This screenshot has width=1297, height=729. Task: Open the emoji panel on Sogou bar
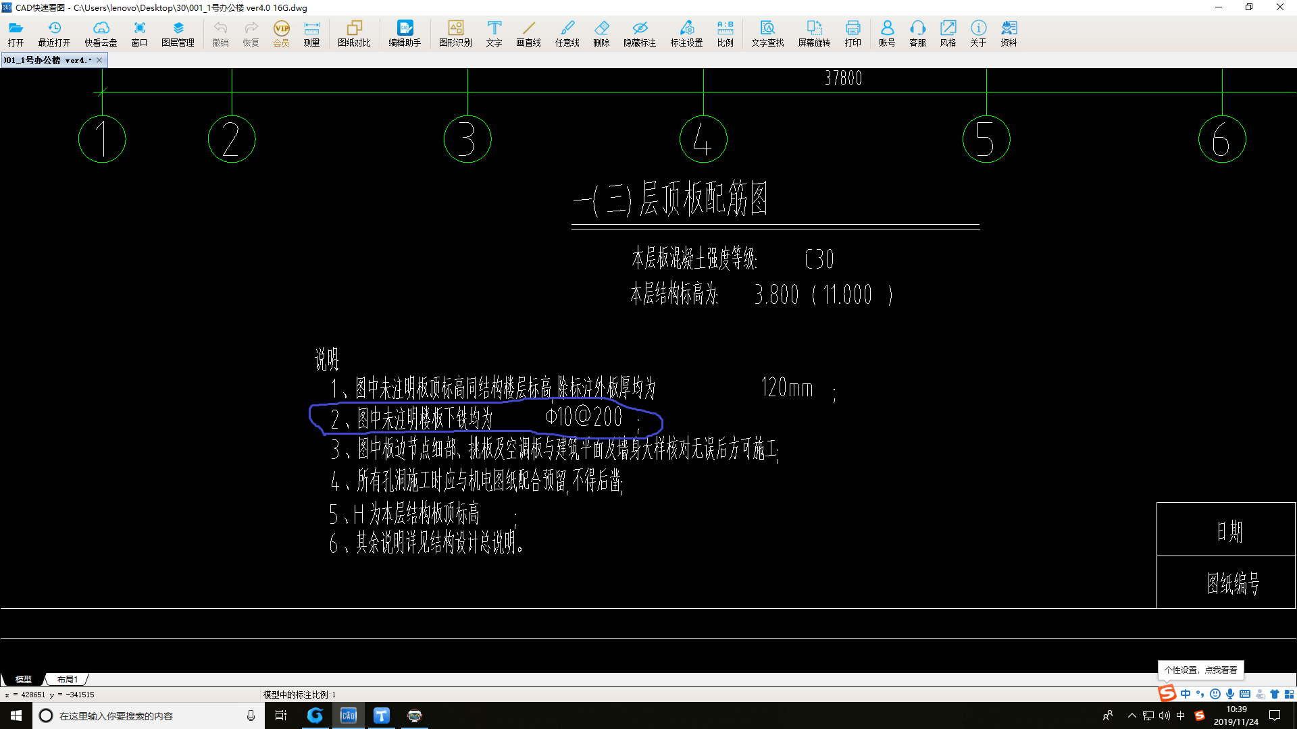tap(1215, 694)
